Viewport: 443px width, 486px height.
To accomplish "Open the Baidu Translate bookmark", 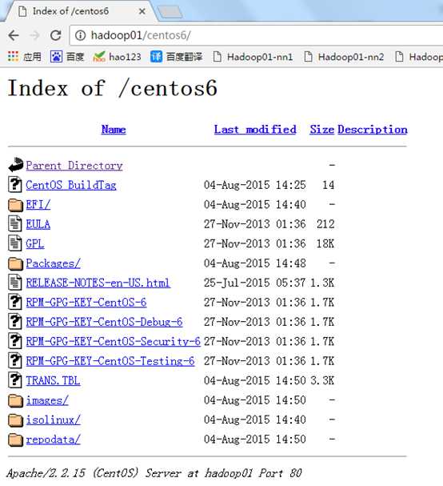I will tap(176, 57).
